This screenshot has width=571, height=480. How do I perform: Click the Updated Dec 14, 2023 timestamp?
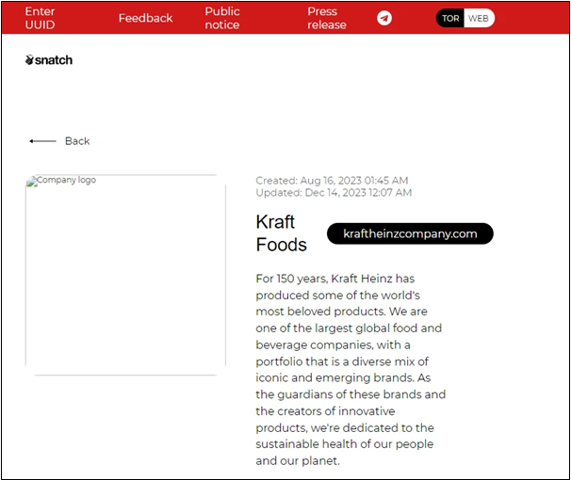coord(334,192)
